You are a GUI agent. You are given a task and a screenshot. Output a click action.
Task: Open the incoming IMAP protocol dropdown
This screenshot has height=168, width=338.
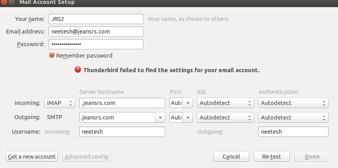60,103
